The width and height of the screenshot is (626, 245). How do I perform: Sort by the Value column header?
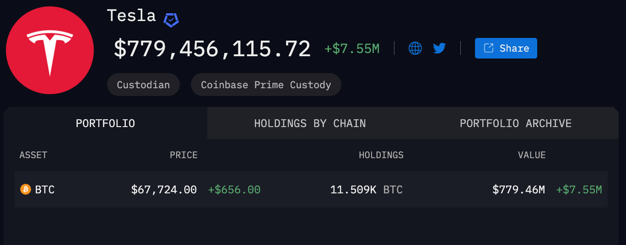pyautogui.click(x=532, y=155)
